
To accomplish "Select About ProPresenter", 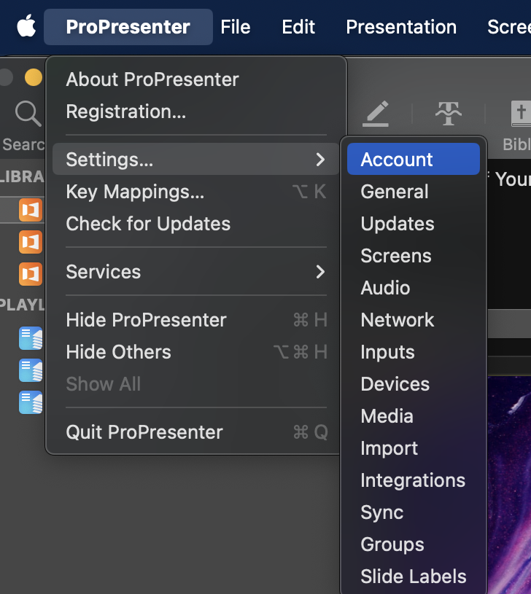I will click(196, 79).
